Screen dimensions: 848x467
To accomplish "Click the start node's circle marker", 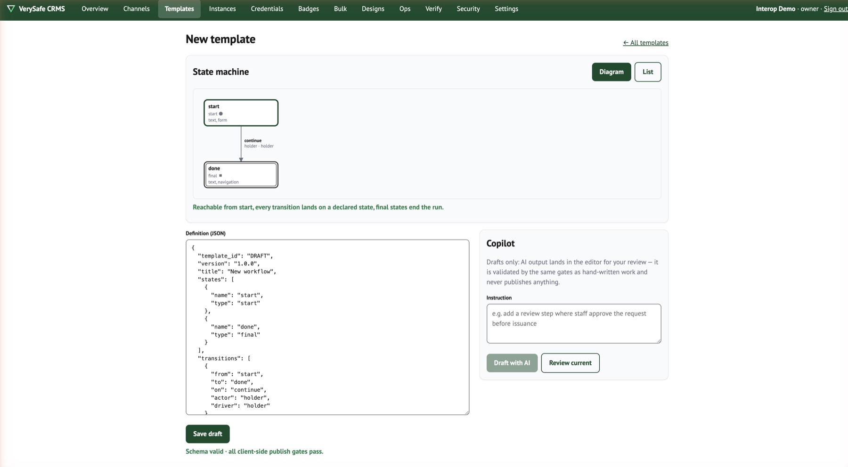I will [x=220, y=113].
